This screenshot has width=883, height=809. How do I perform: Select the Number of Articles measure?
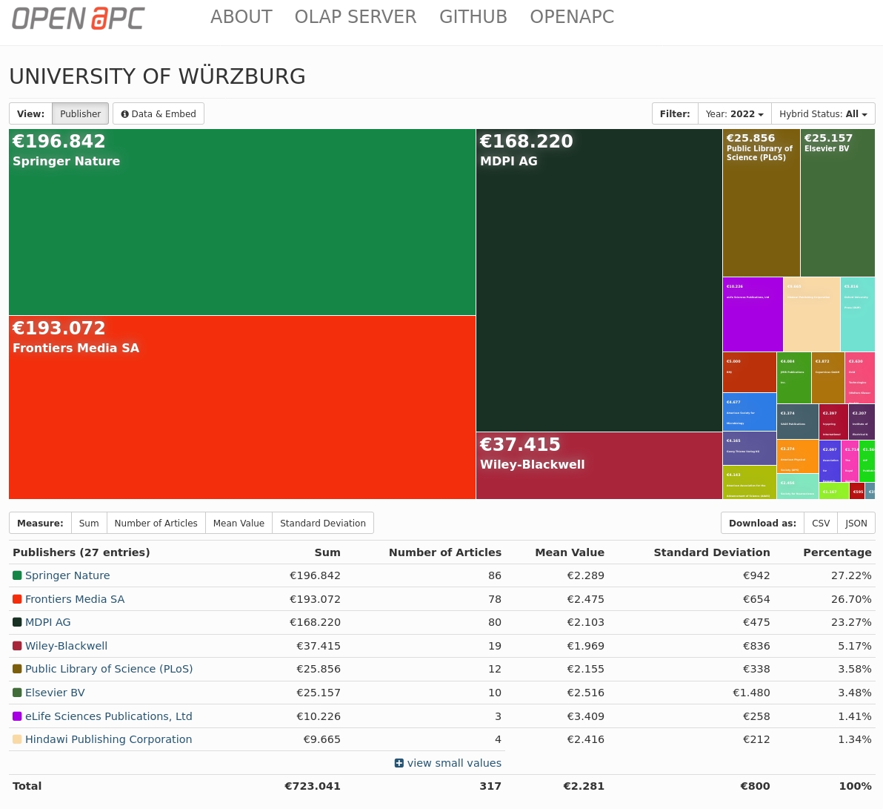pos(156,524)
